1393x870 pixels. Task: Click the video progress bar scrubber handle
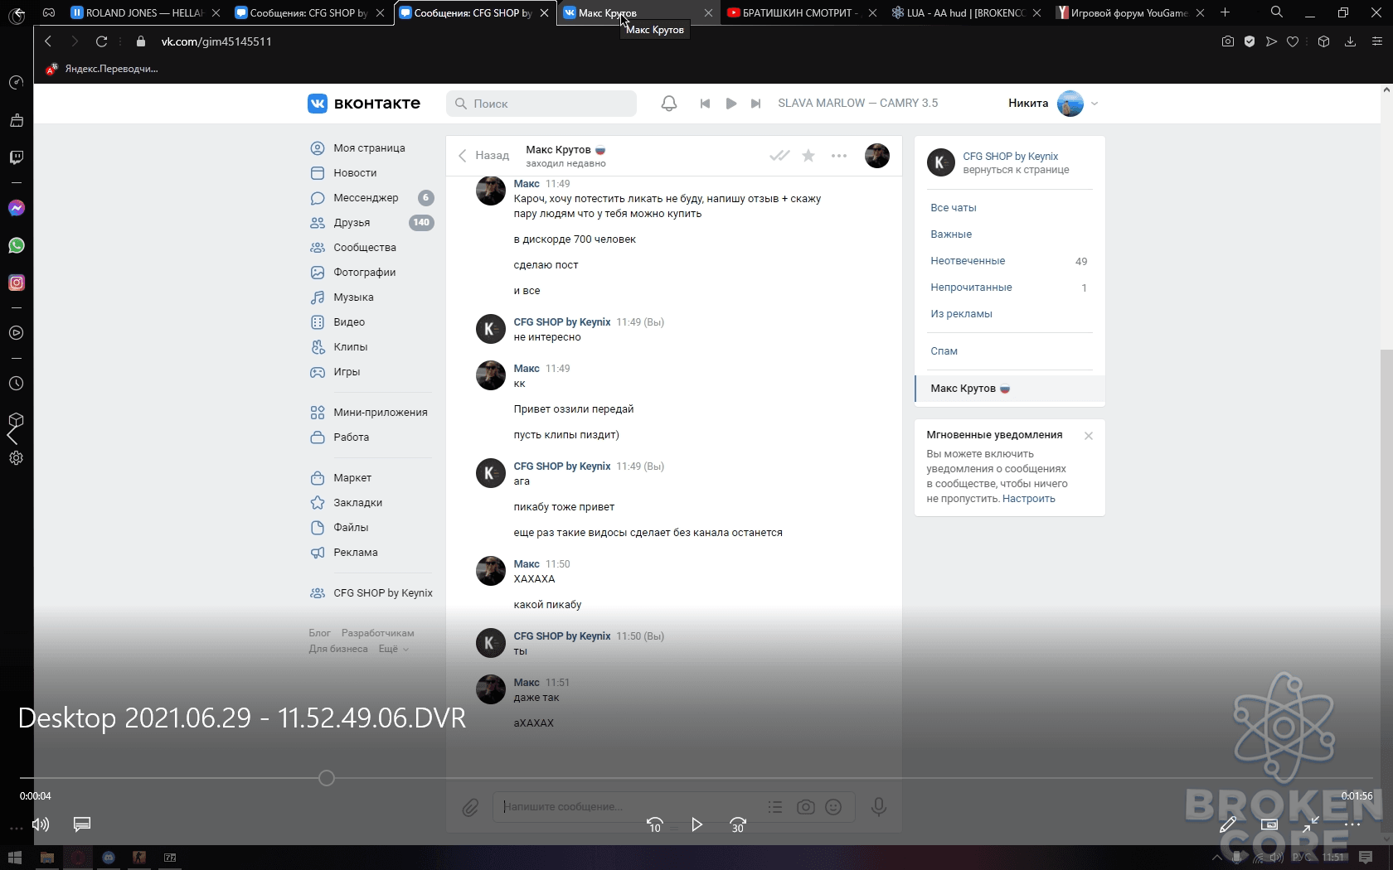[327, 778]
